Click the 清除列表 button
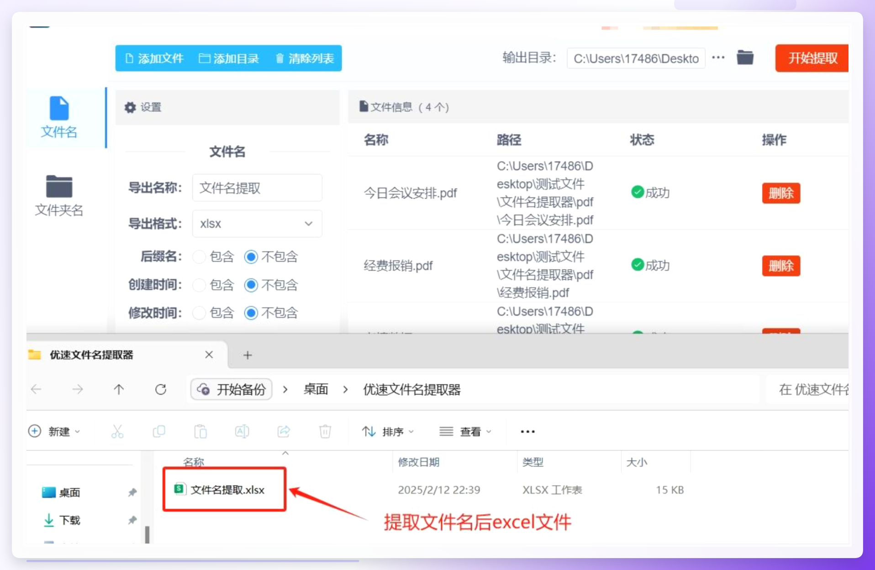Viewport: 875px width, 570px height. pyautogui.click(x=305, y=58)
